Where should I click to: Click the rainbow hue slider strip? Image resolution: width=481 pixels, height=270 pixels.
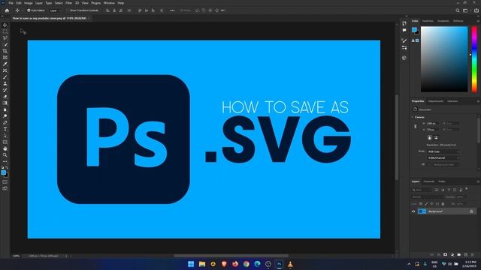(474, 59)
